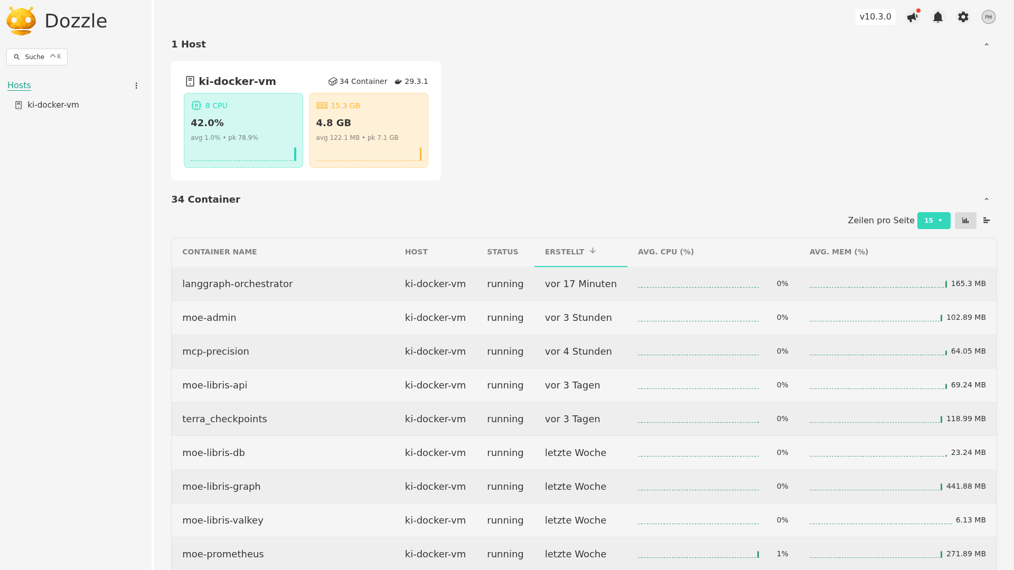1014x570 pixels.
Task: Sort by Container Name column header
Action: (219, 252)
